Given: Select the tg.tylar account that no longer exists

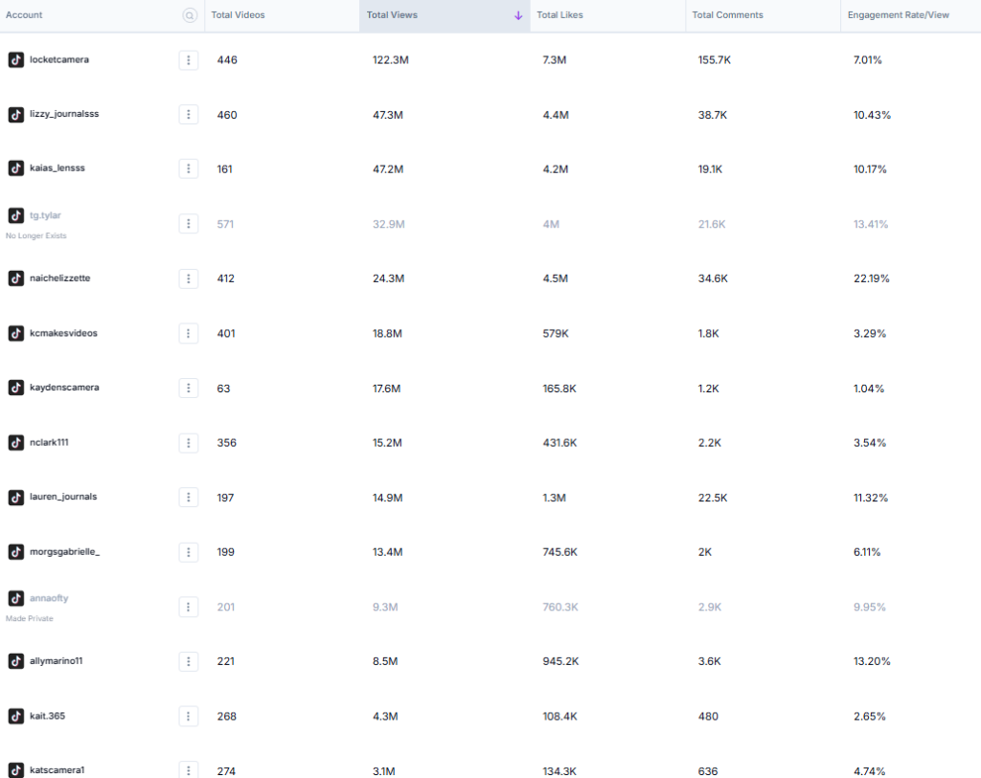Looking at the screenshot, I should click(45, 215).
